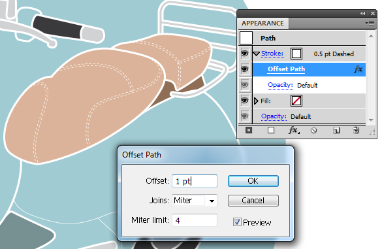The height and width of the screenshot is (249, 382).
Task: Open the Joins dropdown set to Miter
Action: [x=195, y=201]
